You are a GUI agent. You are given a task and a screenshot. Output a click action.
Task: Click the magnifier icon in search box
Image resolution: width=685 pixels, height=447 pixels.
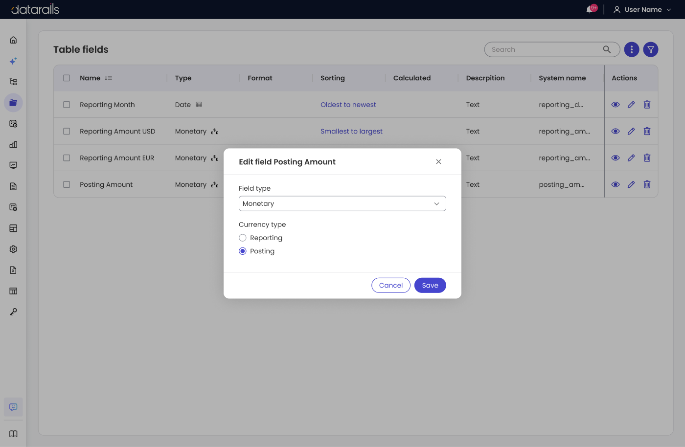click(607, 49)
